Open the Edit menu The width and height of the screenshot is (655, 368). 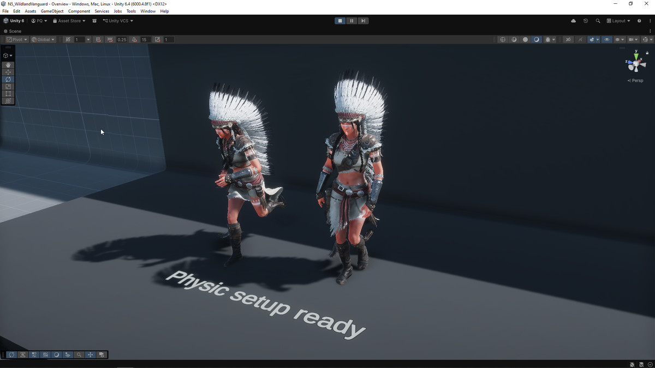[x=17, y=11]
